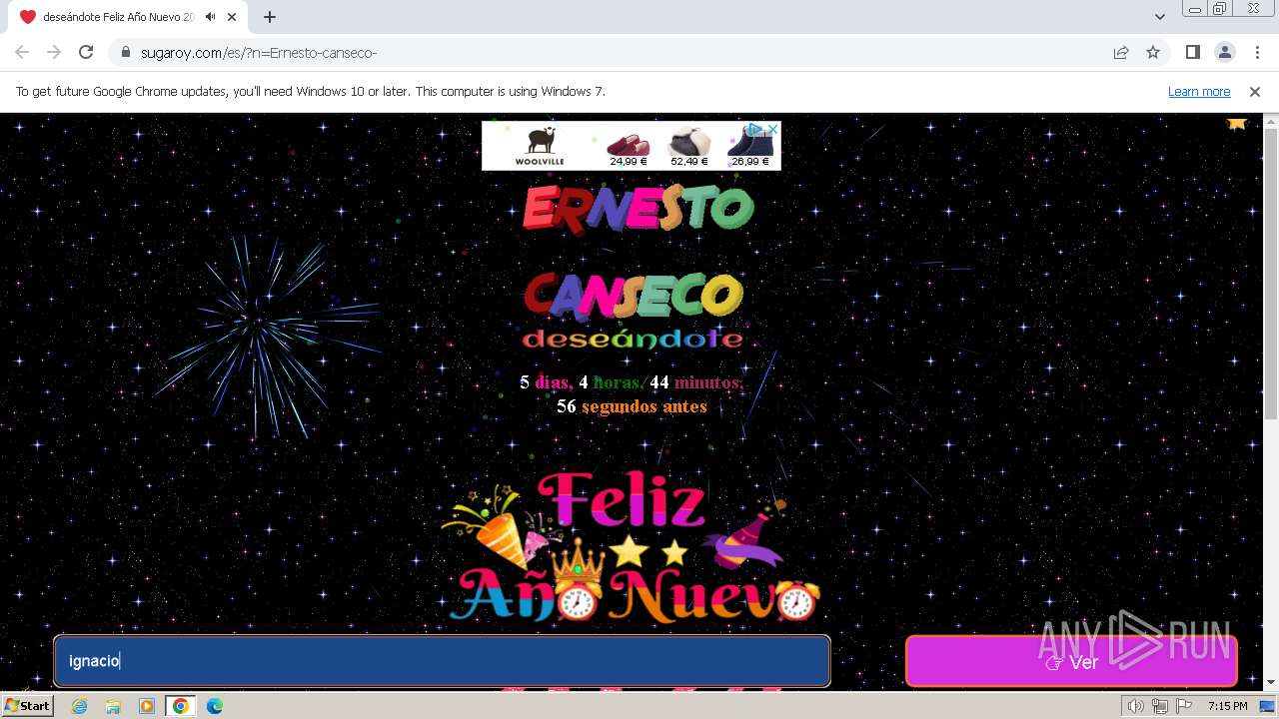This screenshot has width=1279, height=719.
Task: Launch Internet Explorer from taskbar
Action: (x=79, y=706)
